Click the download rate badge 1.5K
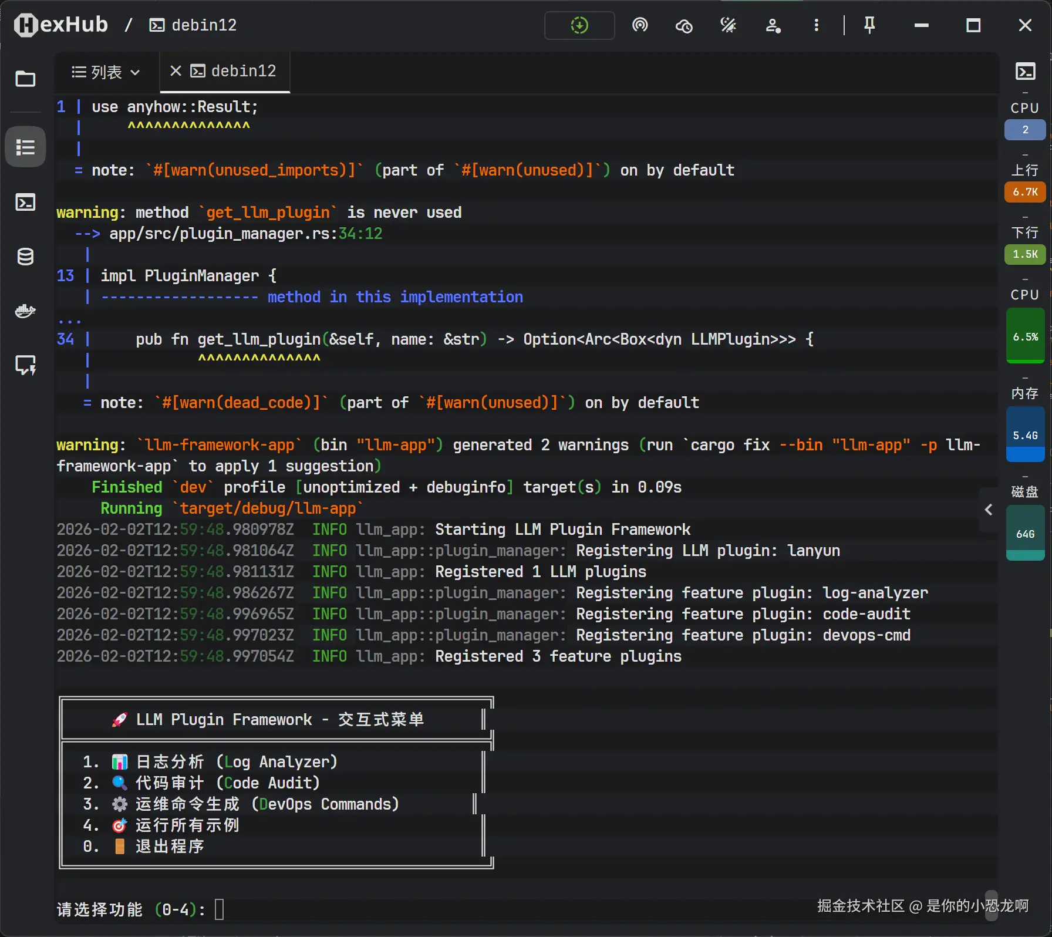The image size is (1052, 937). (x=1025, y=254)
